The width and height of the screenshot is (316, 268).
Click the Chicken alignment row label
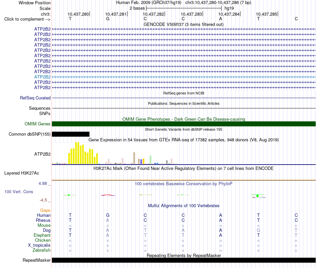tap(43, 240)
